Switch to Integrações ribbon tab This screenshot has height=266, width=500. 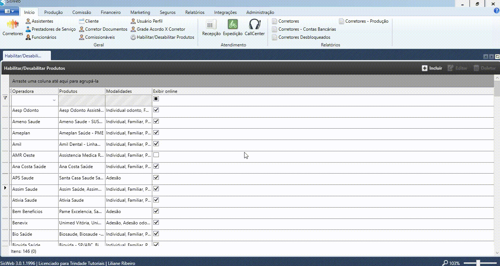click(225, 12)
